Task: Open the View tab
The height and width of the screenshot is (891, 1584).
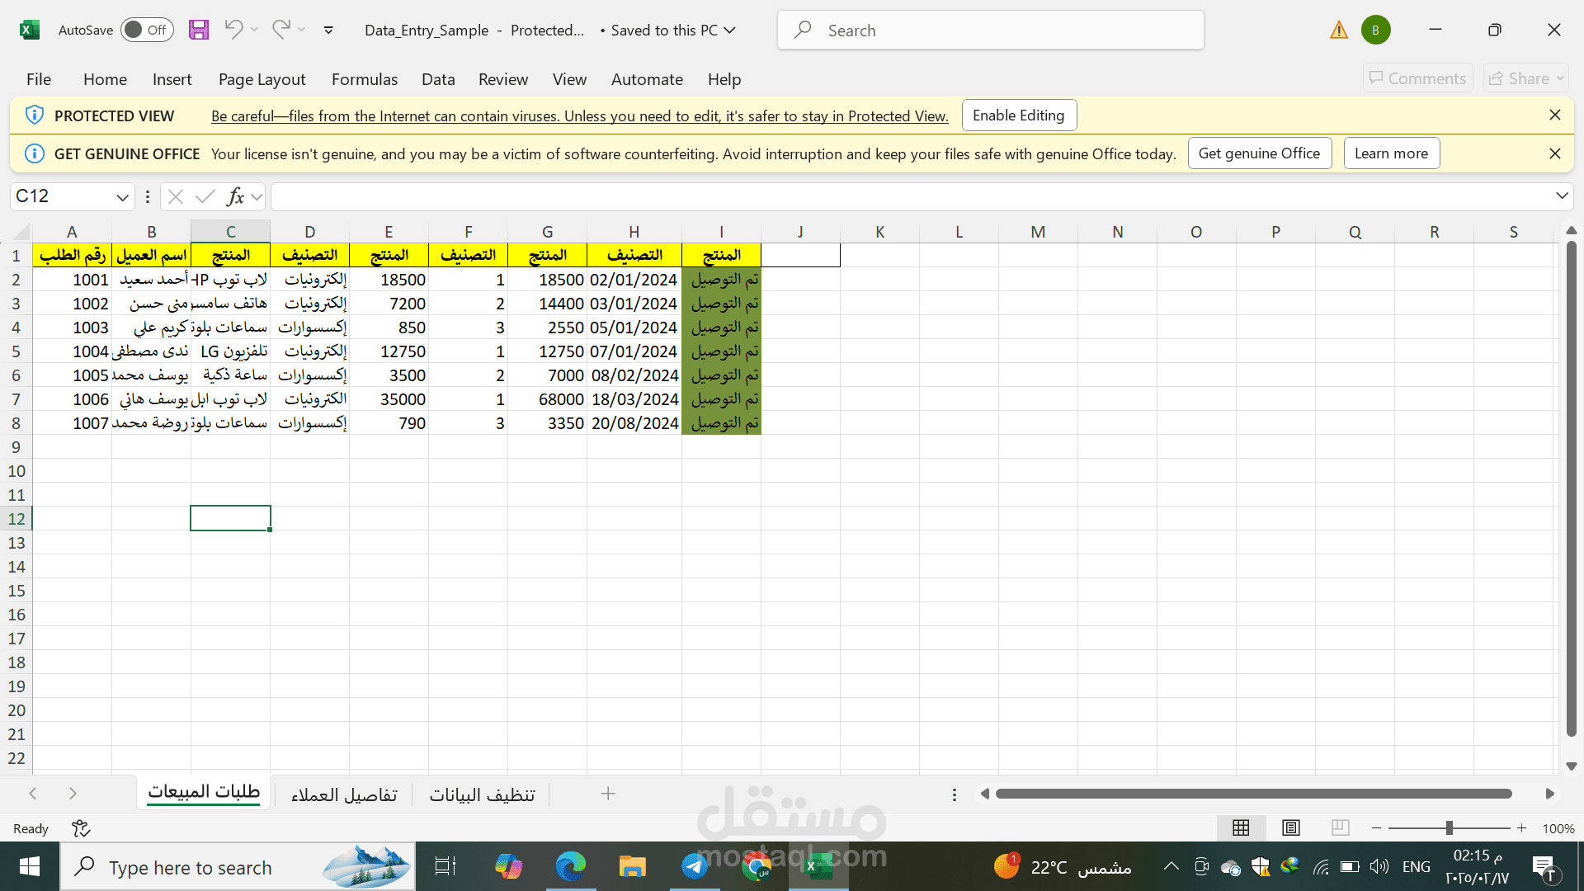Action: tap(569, 79)
